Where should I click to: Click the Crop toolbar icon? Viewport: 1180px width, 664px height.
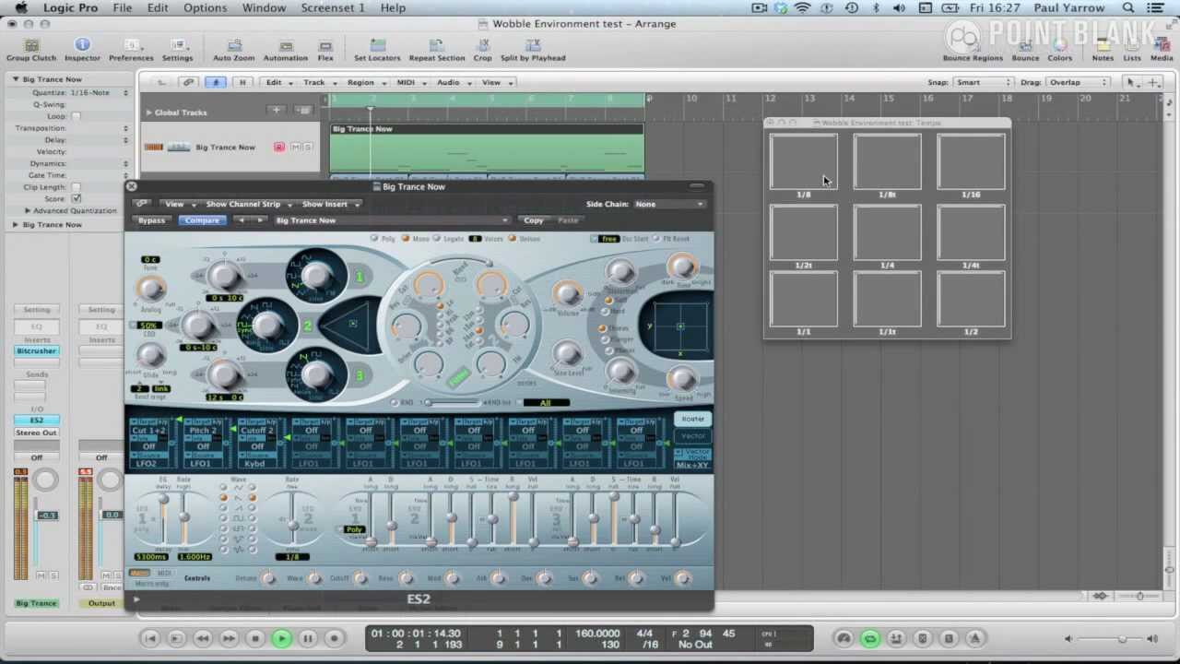[x=482, y=50]
